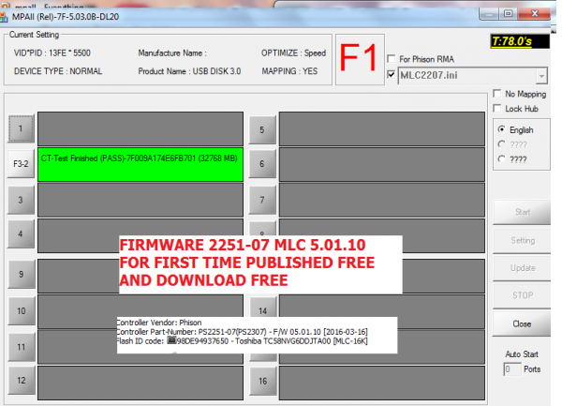Click port button F3-2
The height and width of the screenshot is (406, 562).
pyautogui.click(x=21, y=163)
